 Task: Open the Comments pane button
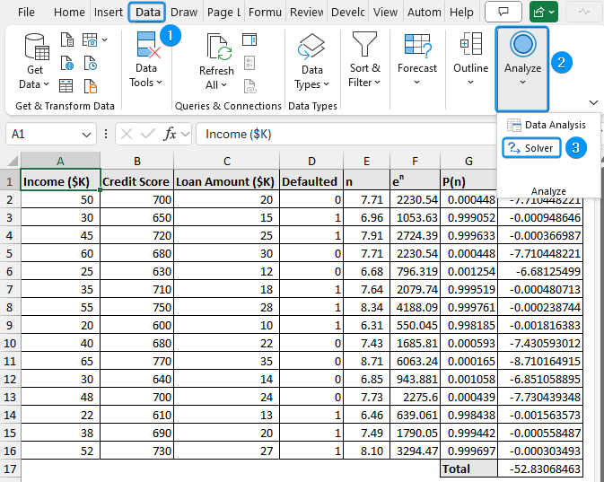(503, 13)
